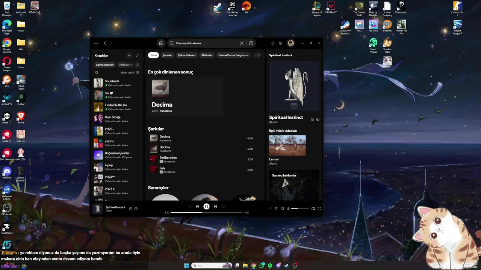Toggle shuffle in the player bar
The height and width of the screenshot is (270, 481).
click(x=189, y=206)
